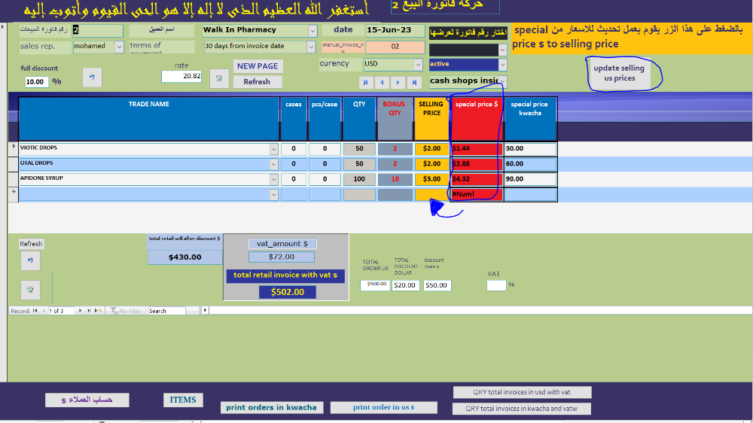
Task: Open the ITEMS form button
Action: (x=183, y=400)
